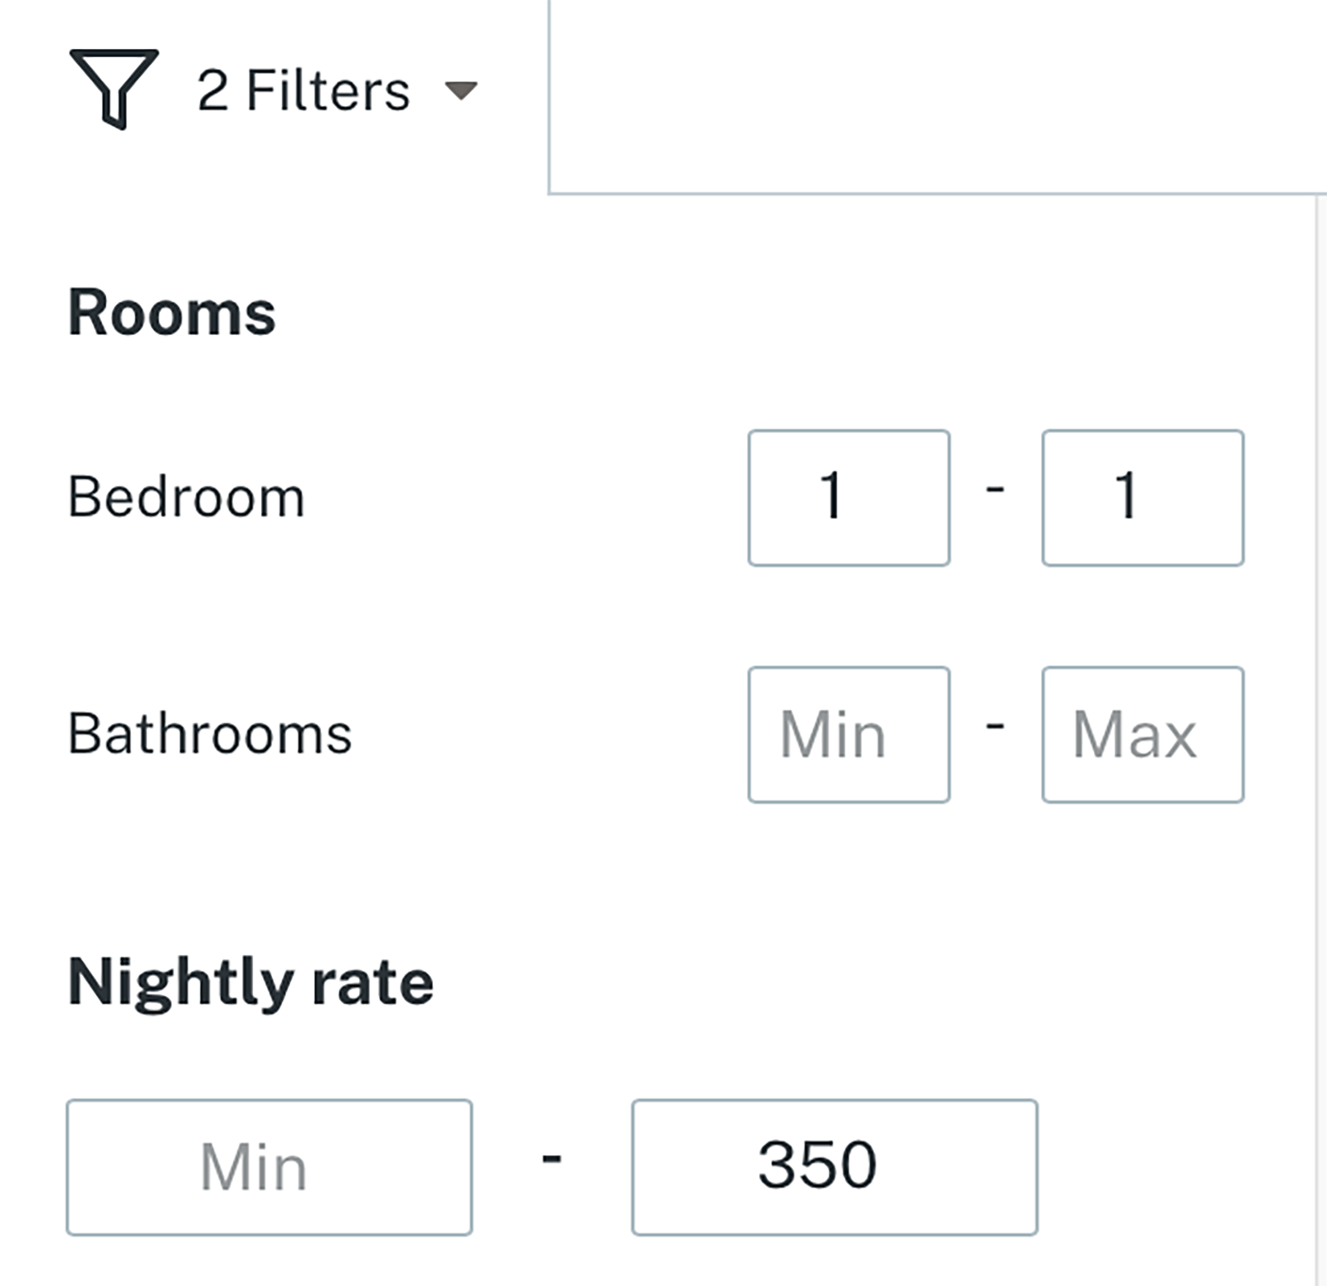
Task: Select the Nightly rate field showing 350
Action: (x=834, y=1167)
